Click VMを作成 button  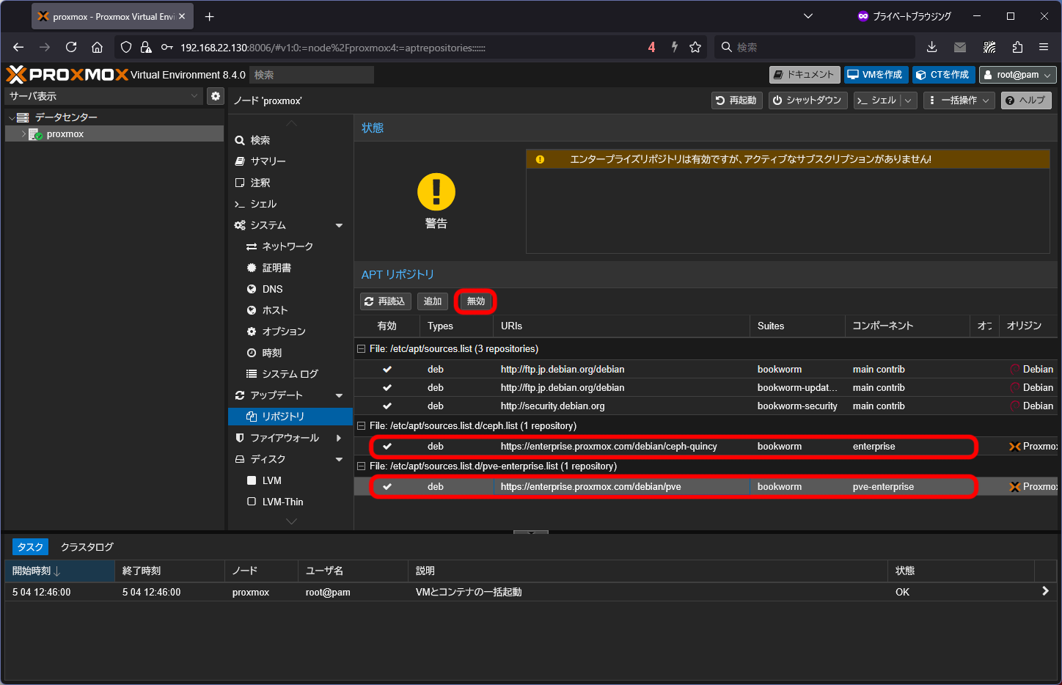pyautogui.click(x=876, y=75)
